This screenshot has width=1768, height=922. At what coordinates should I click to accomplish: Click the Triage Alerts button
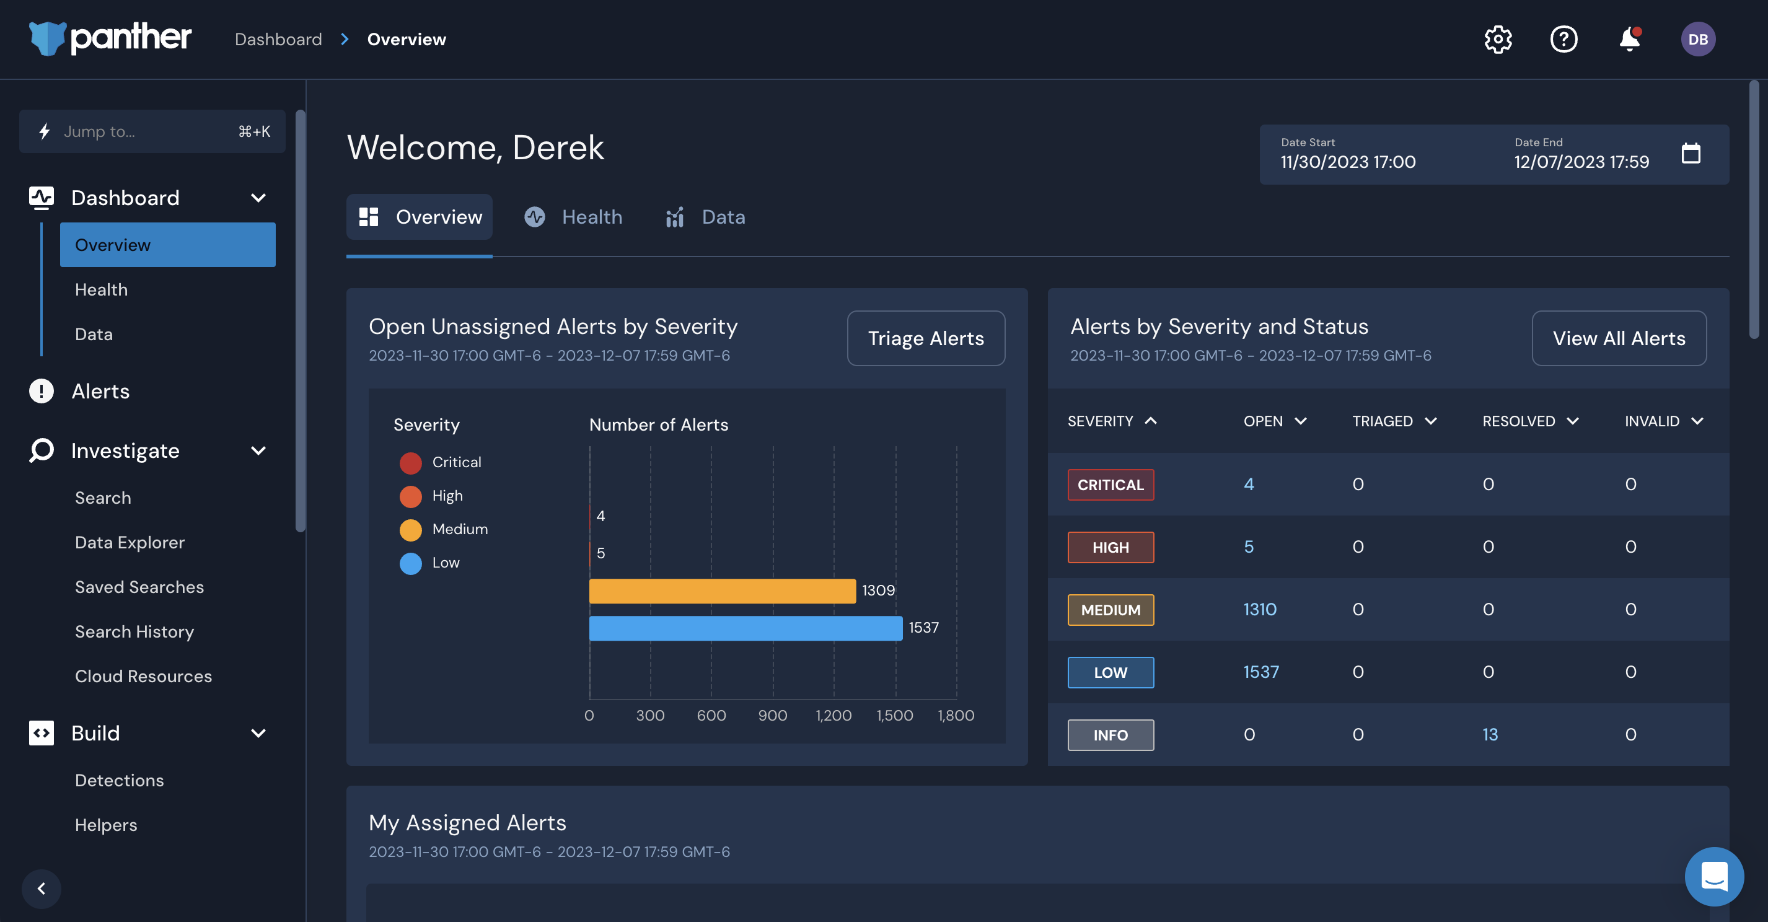coord(925,338)
